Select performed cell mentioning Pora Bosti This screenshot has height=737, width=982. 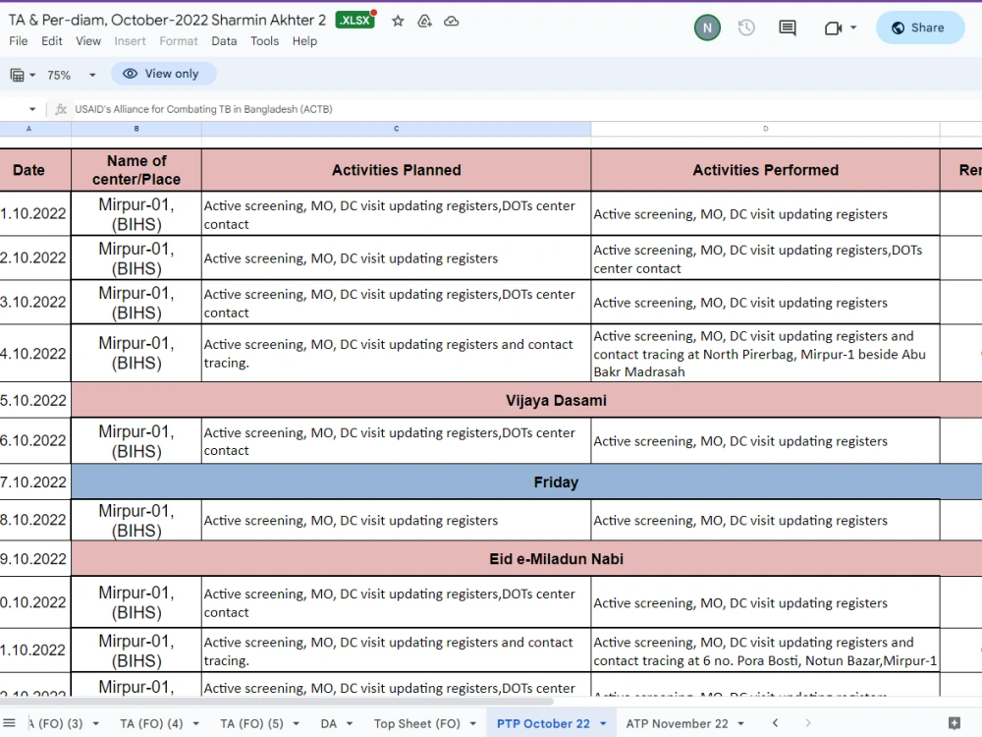tap(765, 651)
